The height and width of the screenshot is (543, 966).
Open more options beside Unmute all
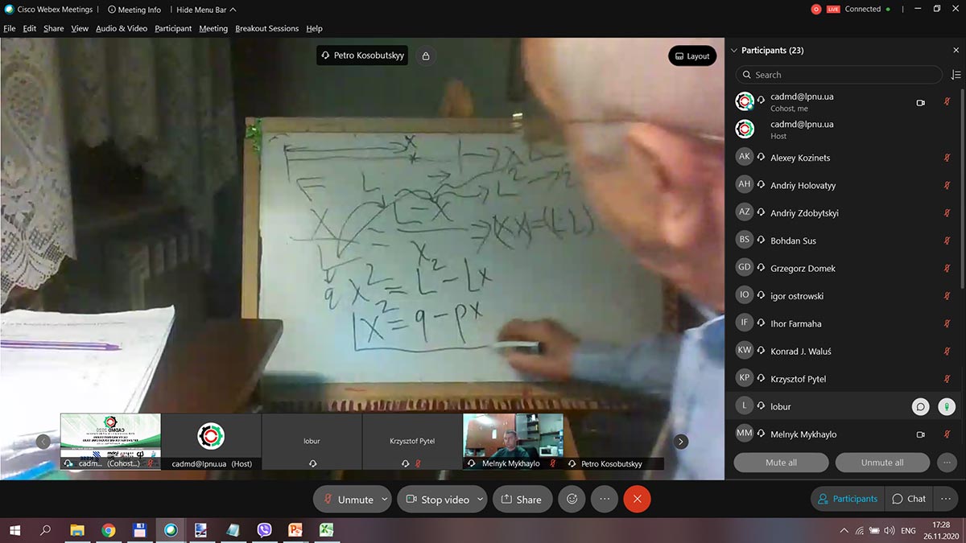click(947, 463)
